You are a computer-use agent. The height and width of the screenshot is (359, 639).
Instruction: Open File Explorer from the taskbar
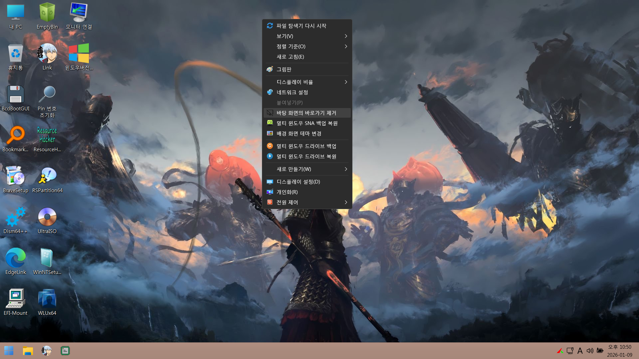tap(28, 351)
